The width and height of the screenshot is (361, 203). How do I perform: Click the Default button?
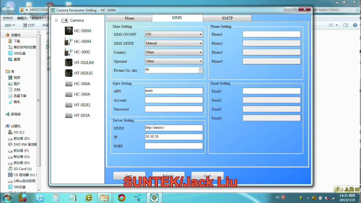168,176
